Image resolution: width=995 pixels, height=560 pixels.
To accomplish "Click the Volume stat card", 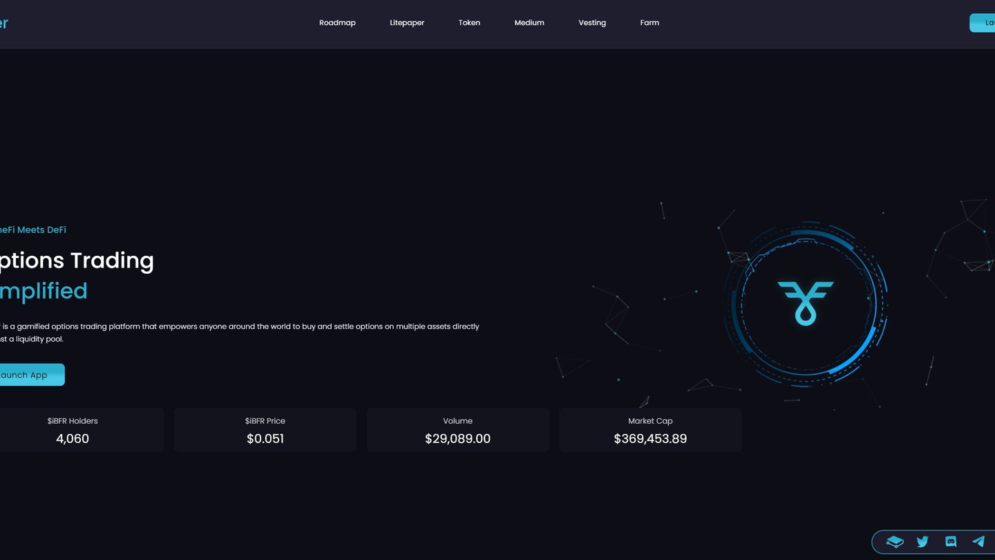I will pyautogui.click(x=457, y=430).
